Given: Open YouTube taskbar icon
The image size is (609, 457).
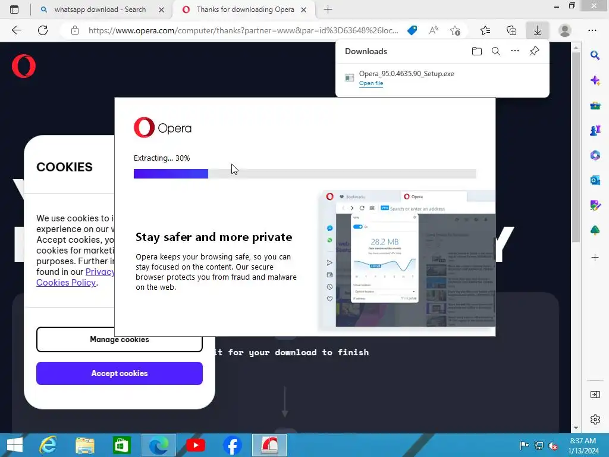Looking at the screenshot, I should (x=195, y=445).
